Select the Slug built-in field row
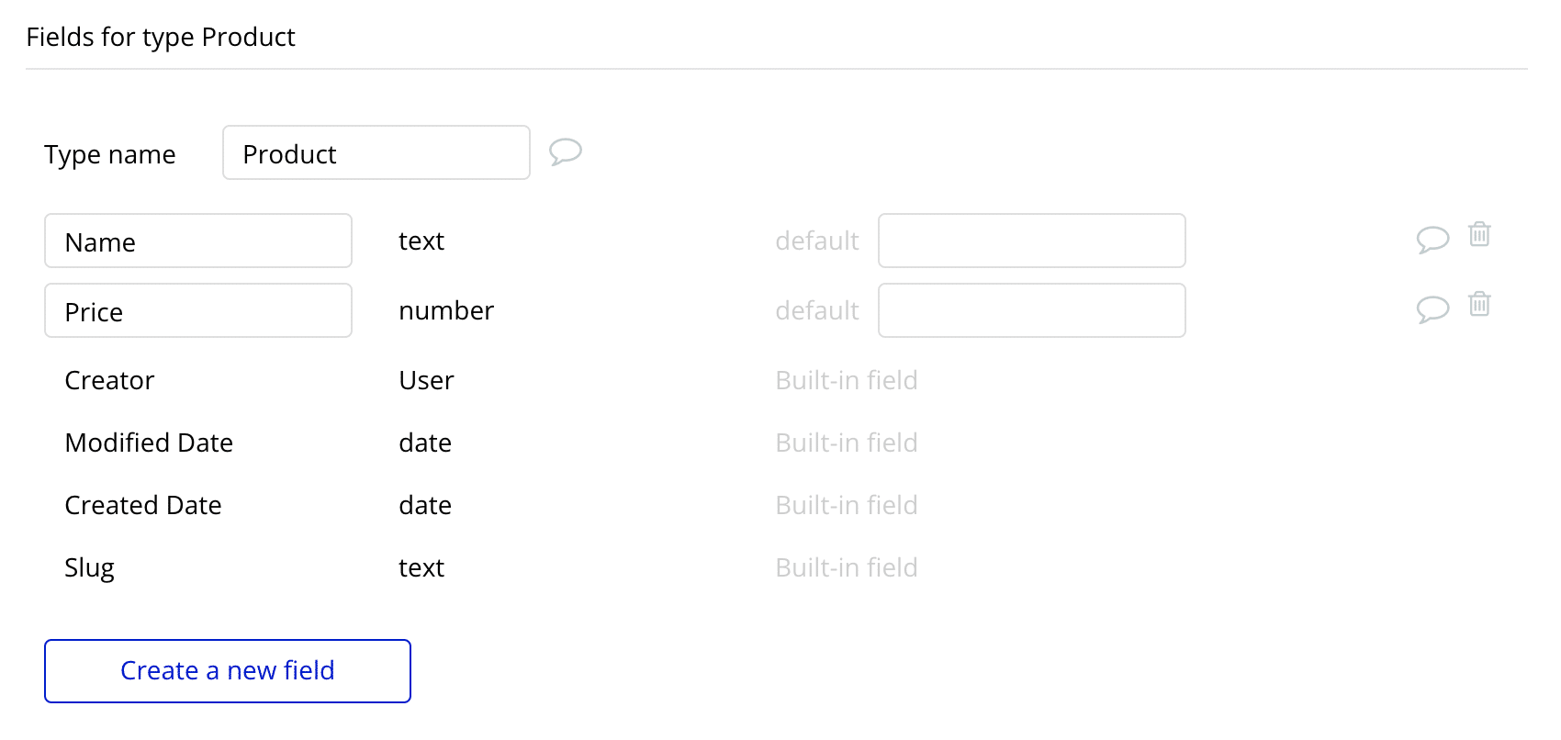Screen dimensions: 1561x740 89,567
